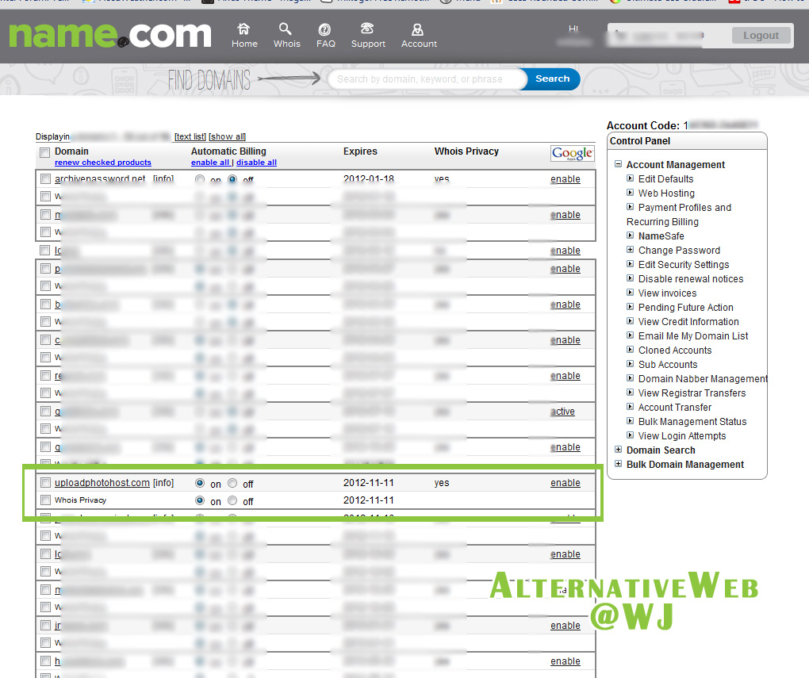Click the Home icon in top navigation

point(244,30)
